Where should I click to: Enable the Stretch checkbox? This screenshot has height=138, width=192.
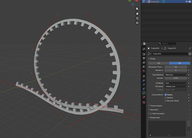[166, 98]
